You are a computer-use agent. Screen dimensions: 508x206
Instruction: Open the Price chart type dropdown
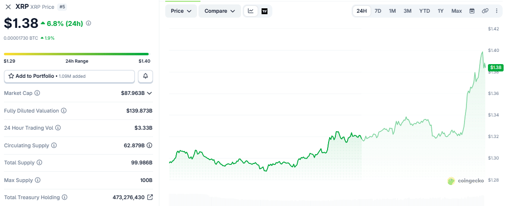[x=181, y=11]
